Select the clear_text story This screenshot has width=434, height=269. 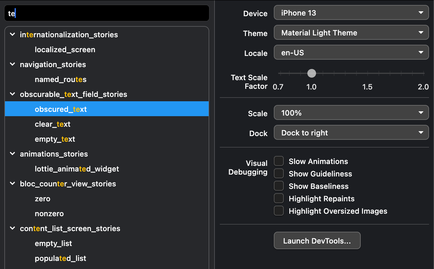(52, 124)
